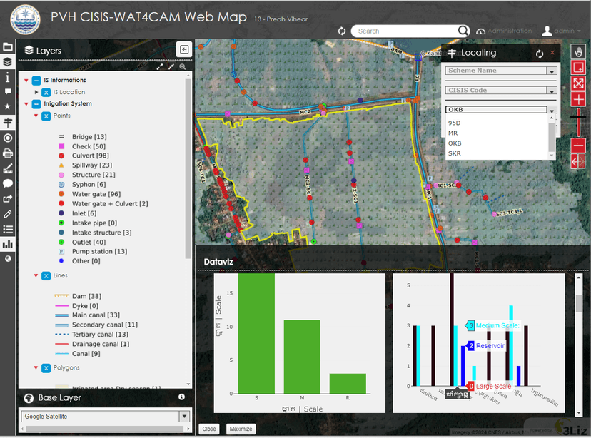The image size is (591, 438).
Task: Zoom to full map extent
Action: tap(578, 83)
